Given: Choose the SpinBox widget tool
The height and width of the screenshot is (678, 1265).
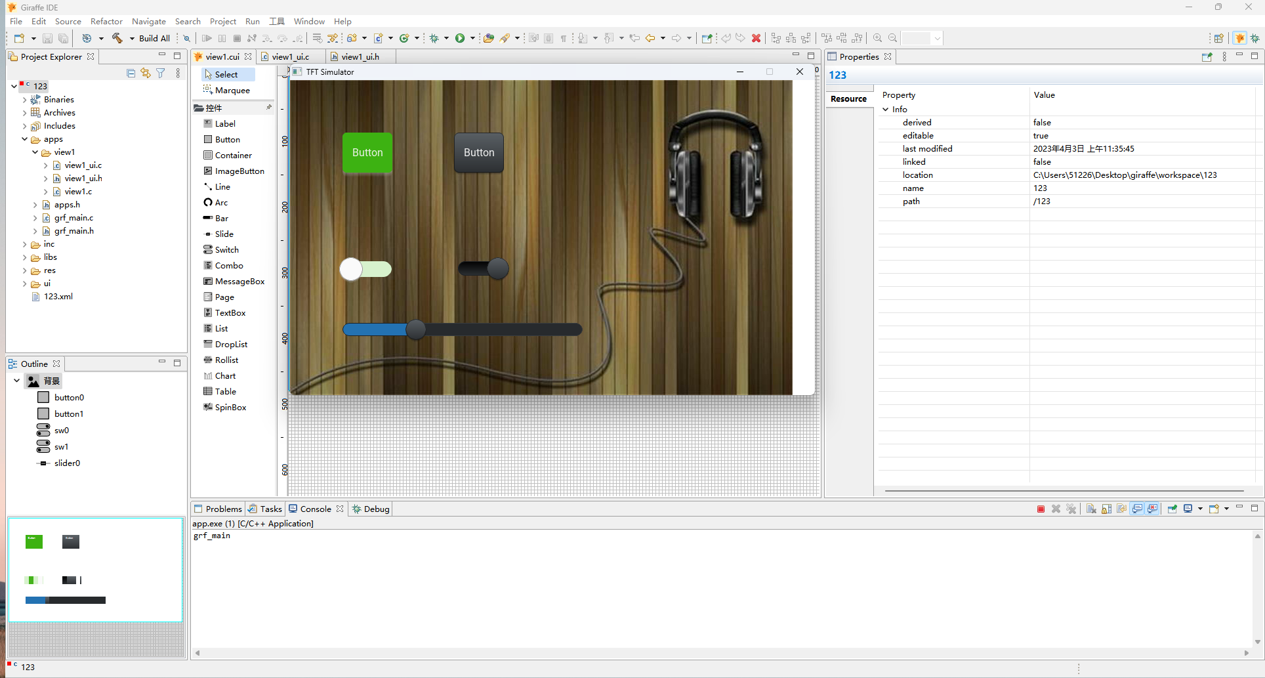Looking at the screenshot, I should 230,407.
